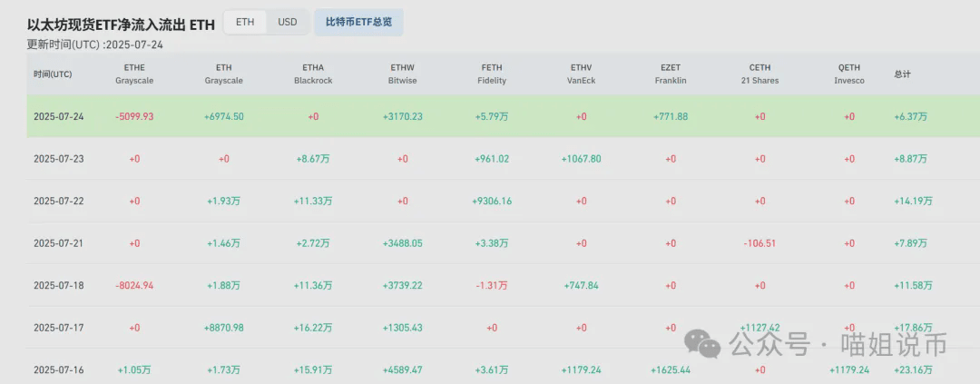Click the +1.93万 Grayscale ETH value
The image size is (980, 384).
(x=224, y=201)
